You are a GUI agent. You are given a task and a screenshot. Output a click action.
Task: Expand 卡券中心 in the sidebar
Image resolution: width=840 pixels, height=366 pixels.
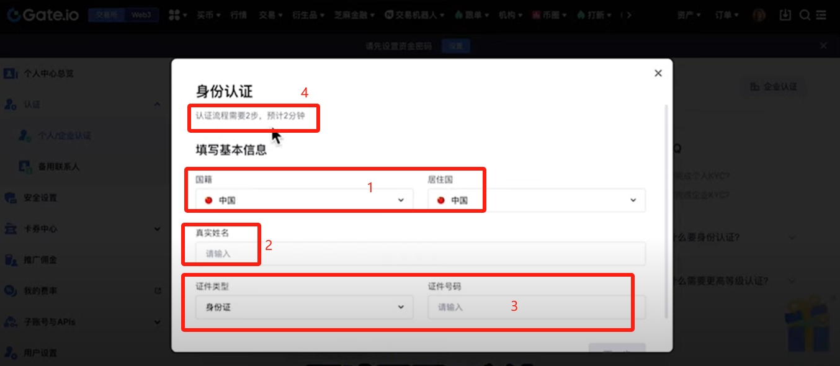[x=83, y=229]
